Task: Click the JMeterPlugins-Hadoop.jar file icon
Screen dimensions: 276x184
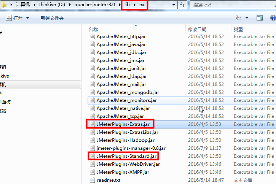Action: coord(92,140)
